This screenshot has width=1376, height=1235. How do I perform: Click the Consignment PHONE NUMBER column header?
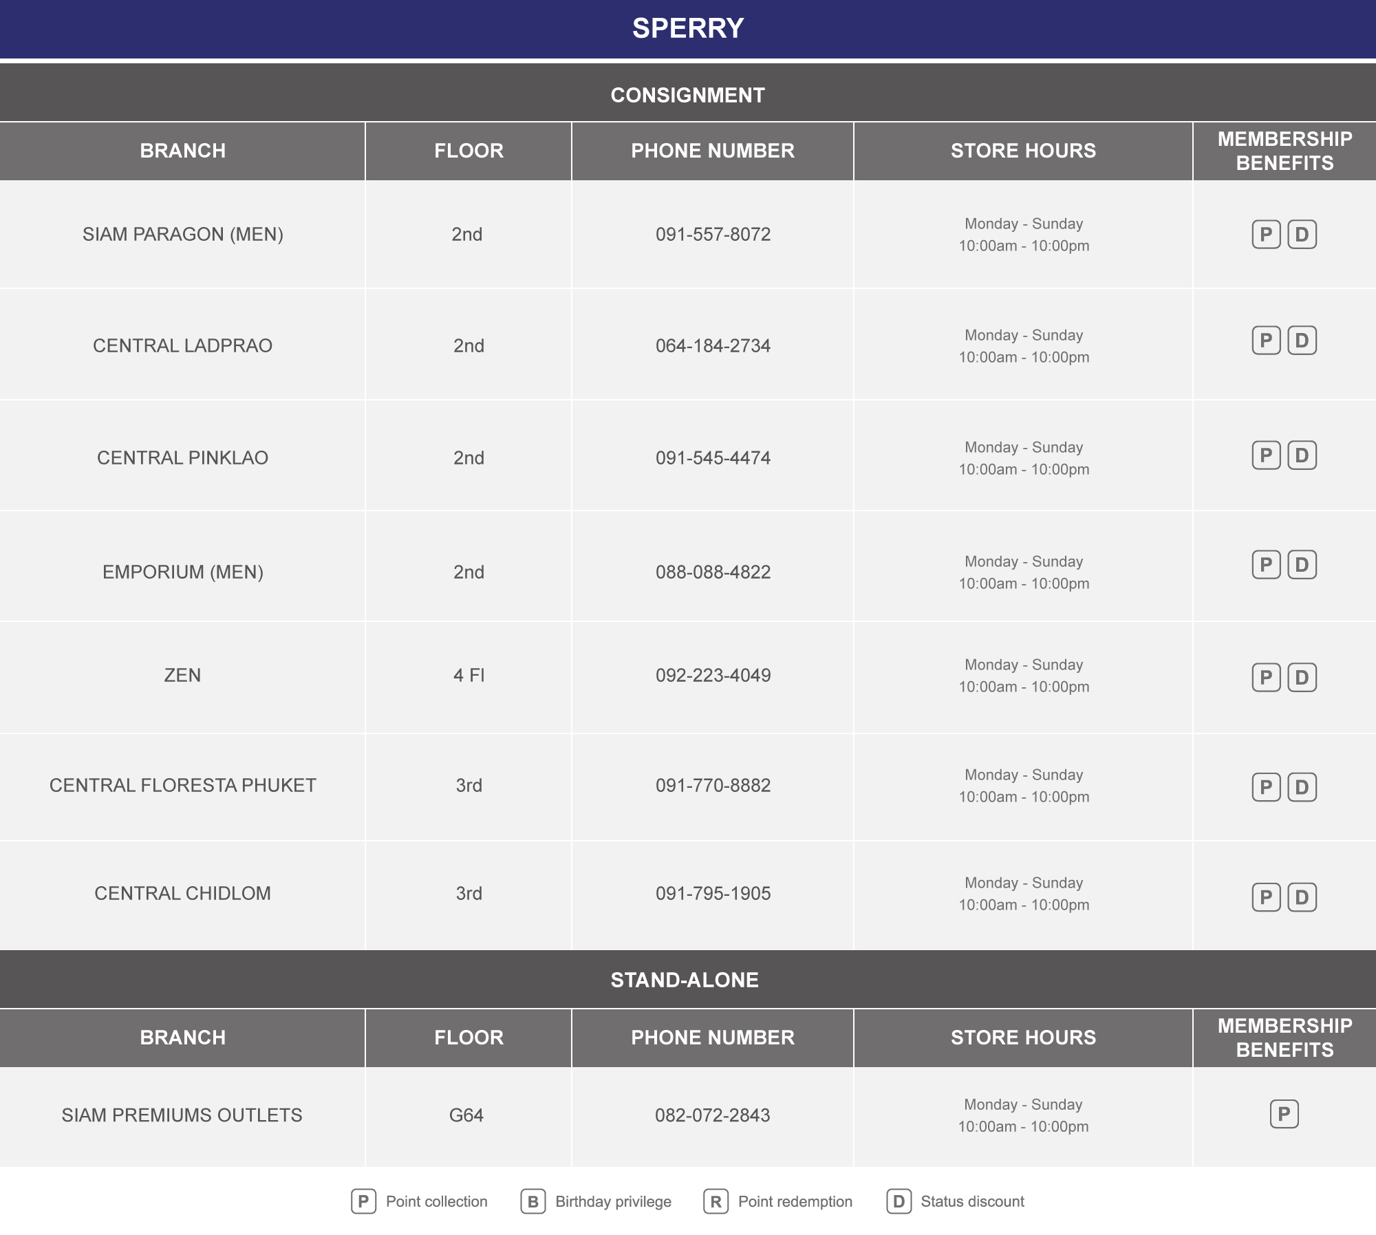[x=713, y=151]
